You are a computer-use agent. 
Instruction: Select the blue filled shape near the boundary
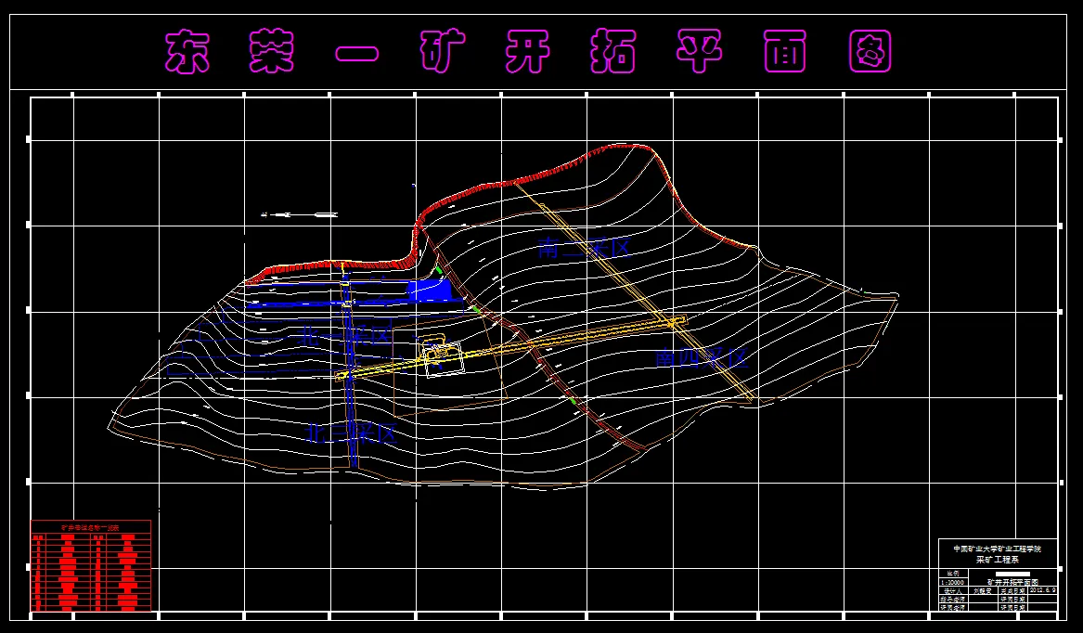[x=430, y=291]
